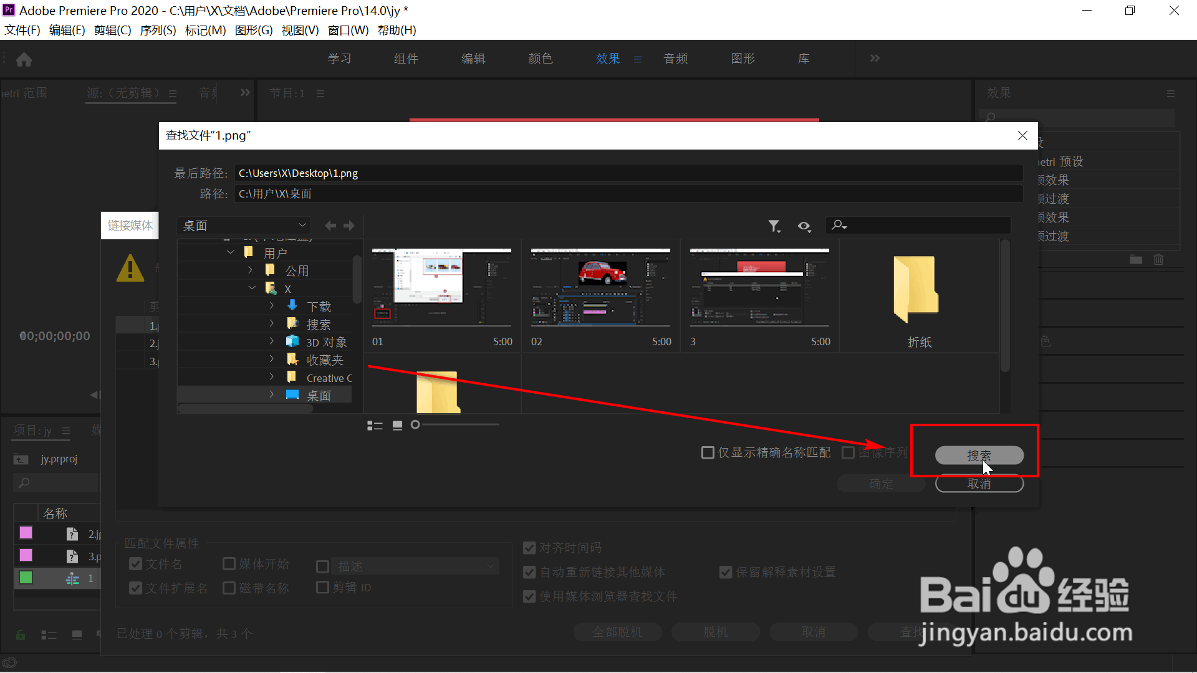Image resolution: width=1197 pixels, height=673 pixels.
Task: Click the project lock icon
Action: [21, 635]
